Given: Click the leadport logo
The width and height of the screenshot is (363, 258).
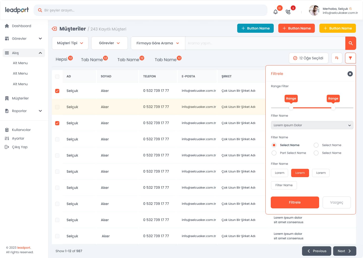Looking at the screenshot, I should tap(17, 10).
